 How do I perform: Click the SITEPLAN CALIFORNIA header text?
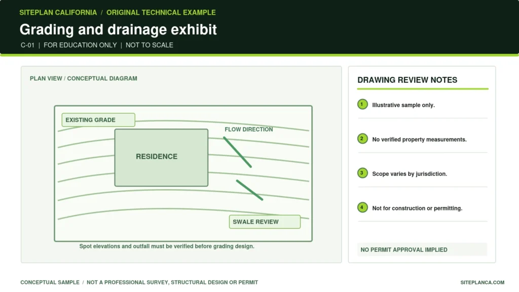pyautogui.click(x=58, y=13)
